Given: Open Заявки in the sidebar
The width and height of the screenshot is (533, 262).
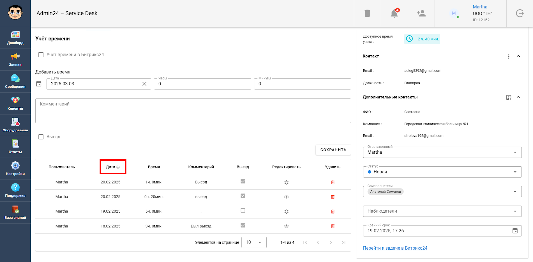Looking at the screenshot, I should (x=15, y=60).
